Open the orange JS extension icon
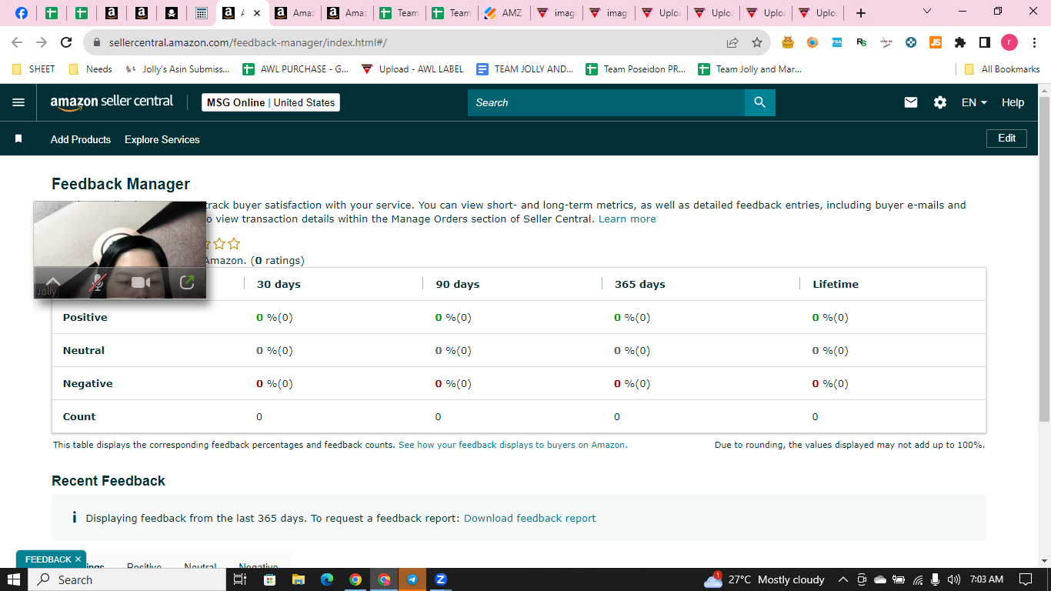The image size is (1051, 591). 936,42
